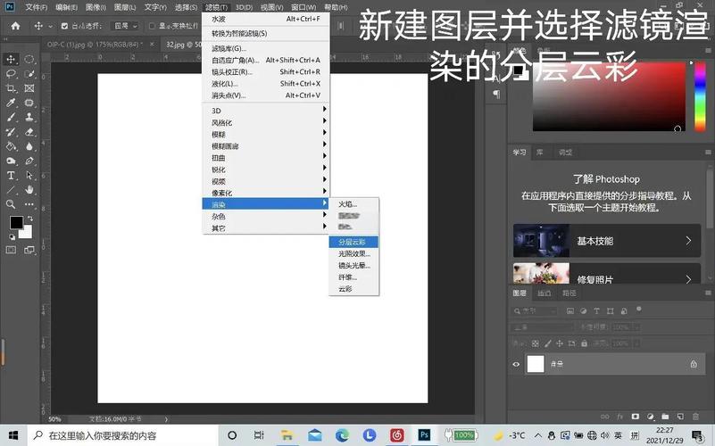Select the Paint Bucket tool
The image size is (715, 446).
tap(11, 146)
